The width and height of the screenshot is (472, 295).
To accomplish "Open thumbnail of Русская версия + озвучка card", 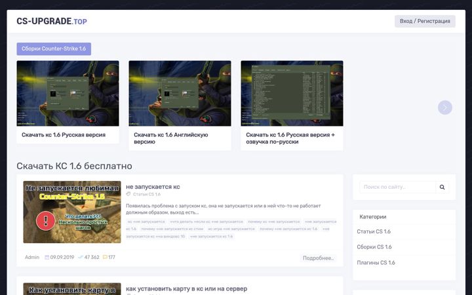I will click(x=292, y=93).
